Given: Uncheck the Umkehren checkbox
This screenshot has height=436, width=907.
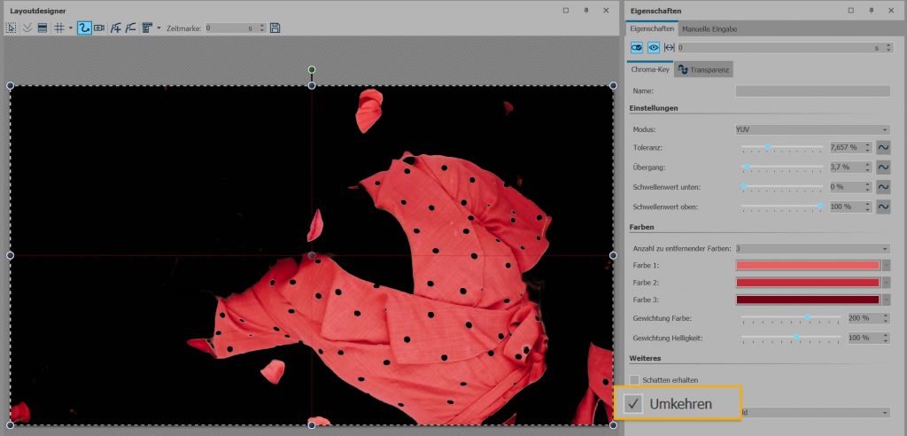Looking at the screenshot, I should point(633,404).
